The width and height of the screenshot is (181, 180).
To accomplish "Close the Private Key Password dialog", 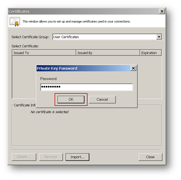I will coord(133,68).
